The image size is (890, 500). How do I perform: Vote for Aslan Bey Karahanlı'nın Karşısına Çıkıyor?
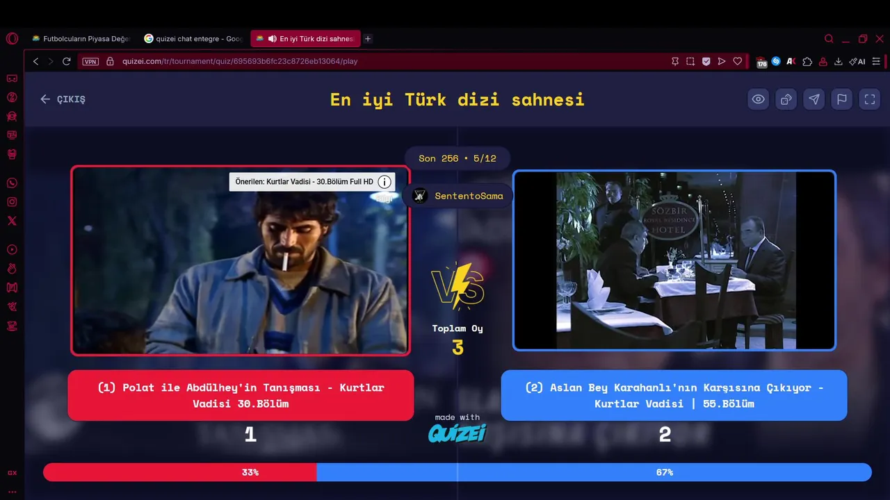674,395
